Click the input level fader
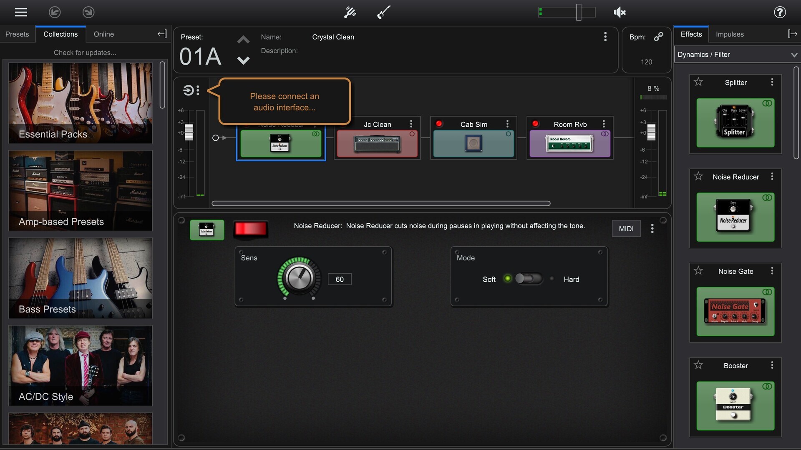The width and height of the screenshot is (801, 450). (189, 132)
